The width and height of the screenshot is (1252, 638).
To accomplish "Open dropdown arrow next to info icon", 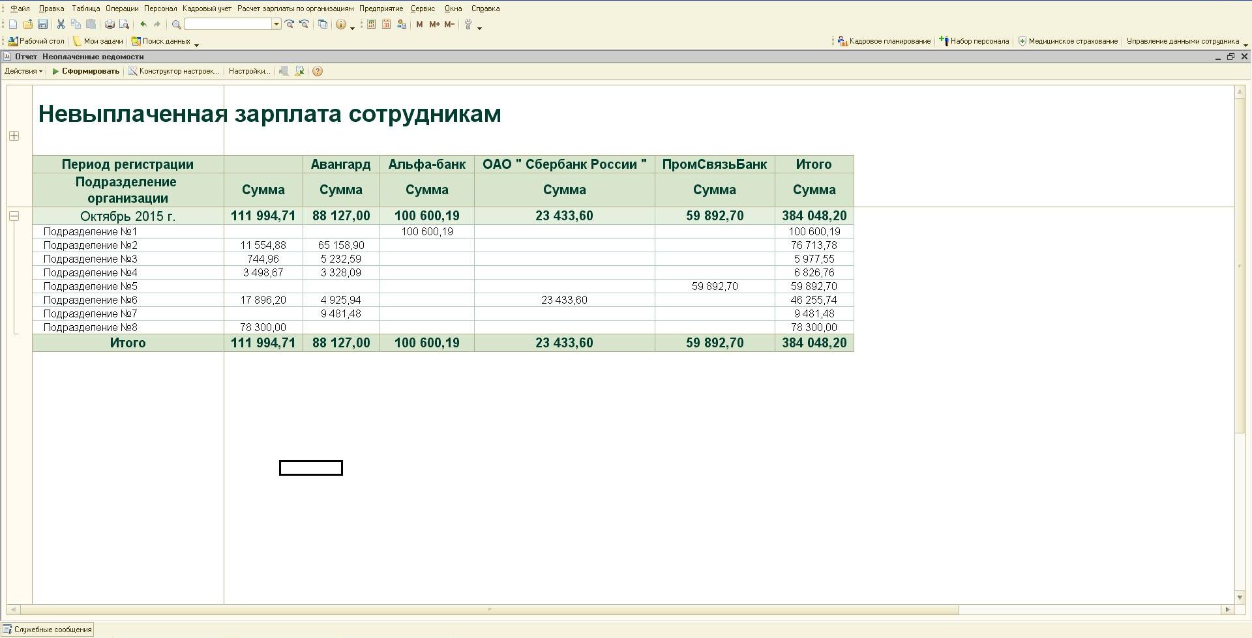I will click(353, 27).
